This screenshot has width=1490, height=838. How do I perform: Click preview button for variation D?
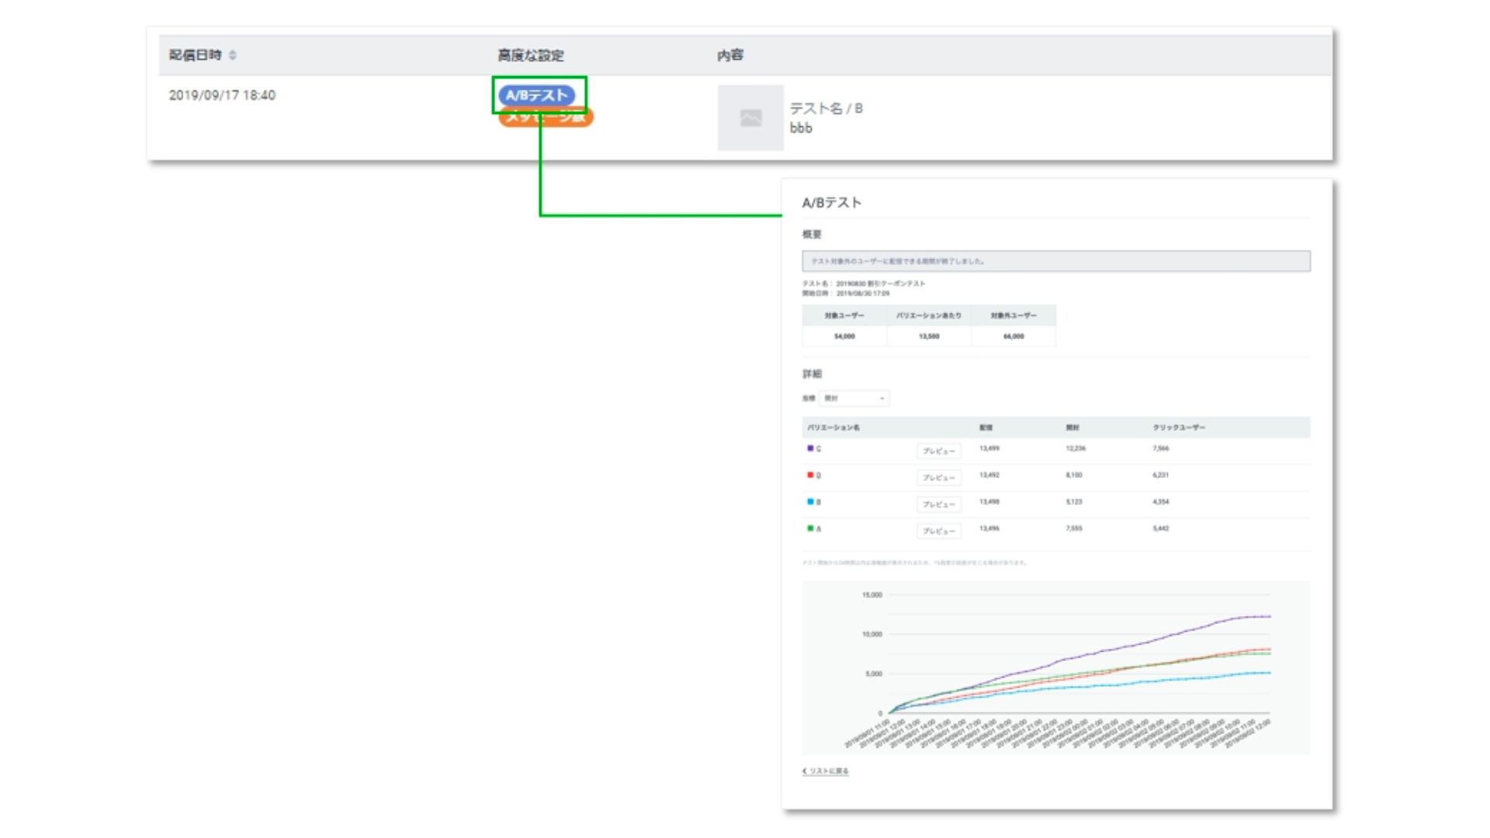coord(938,477)
